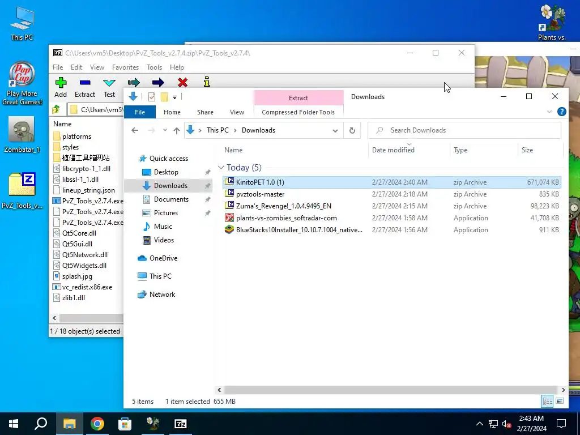Select pvztools-master zip file

392,194
